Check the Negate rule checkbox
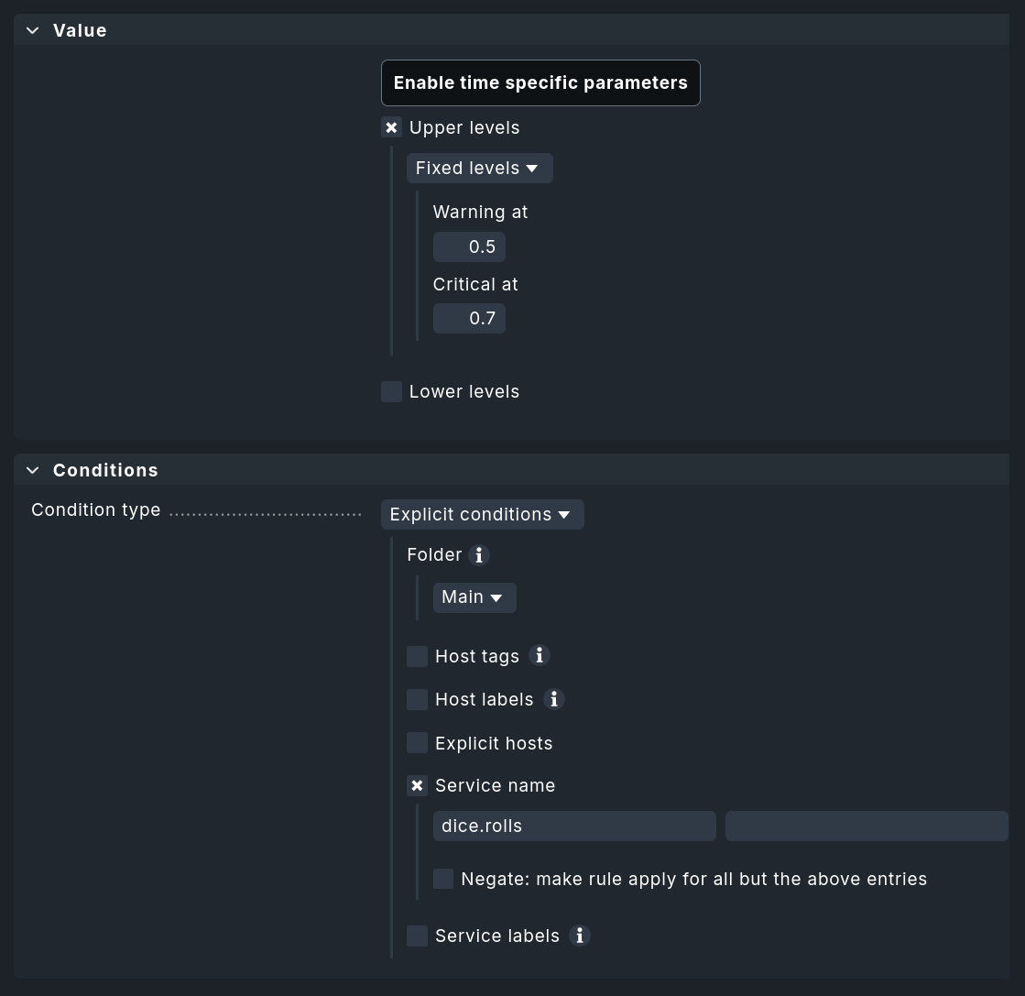 [x=443, y=879]
